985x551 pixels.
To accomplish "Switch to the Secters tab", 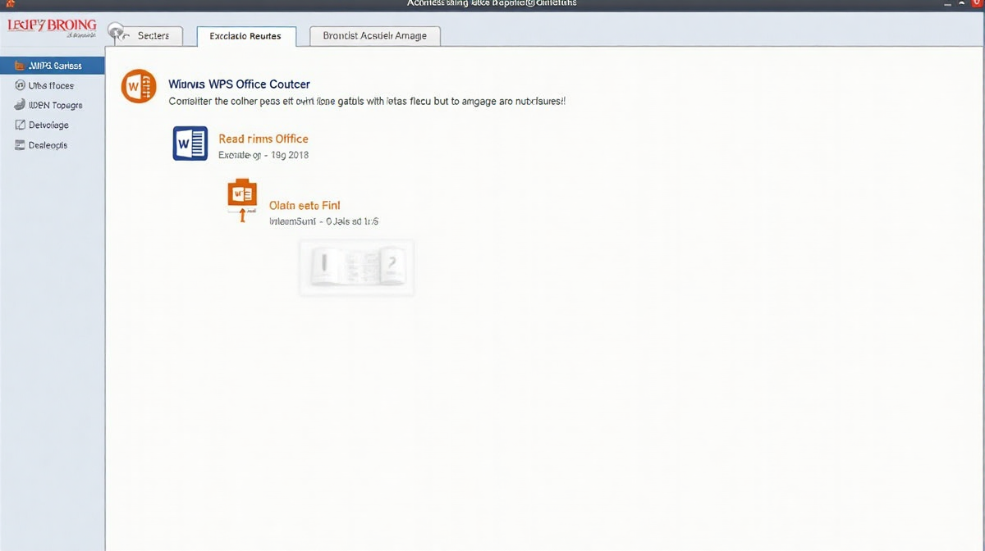I will point(153,36).
